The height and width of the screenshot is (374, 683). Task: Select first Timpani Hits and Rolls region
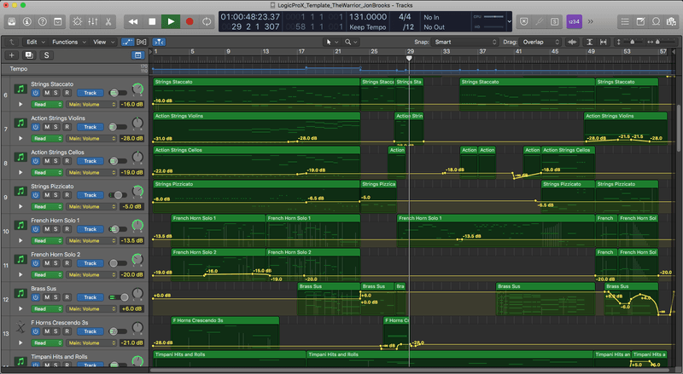pyautogui.click(x=229, y=359)
